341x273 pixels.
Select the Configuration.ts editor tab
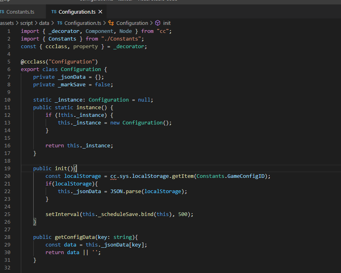click(77, 12)
